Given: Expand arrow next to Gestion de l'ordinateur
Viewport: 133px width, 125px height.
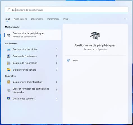Looking at the screenshot, I should click(57, 56).
